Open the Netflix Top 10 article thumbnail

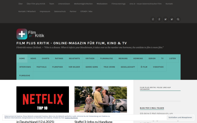[x=43, y=99]
